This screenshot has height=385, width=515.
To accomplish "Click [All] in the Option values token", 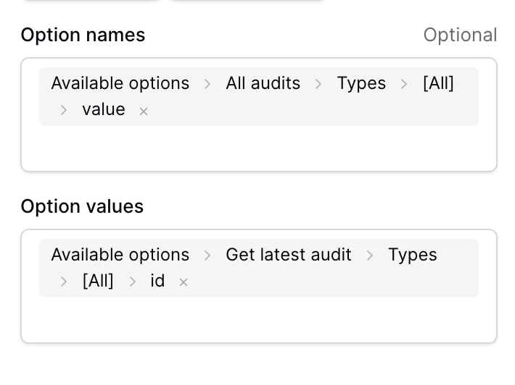I will (x=98, y=281).
